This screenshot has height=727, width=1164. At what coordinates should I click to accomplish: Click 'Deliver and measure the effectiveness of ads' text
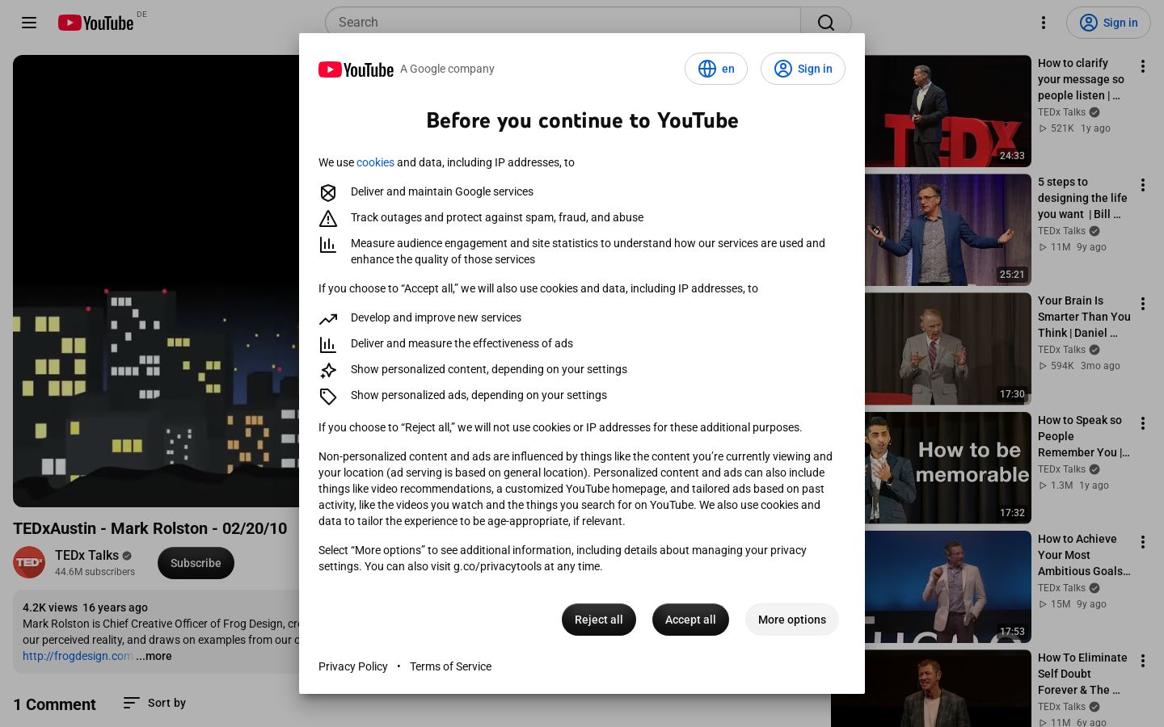[462, 343]
